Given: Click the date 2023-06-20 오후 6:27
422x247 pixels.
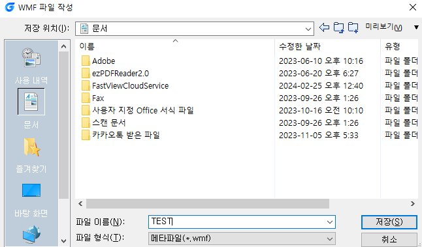Looking at the screenshot, I should point(319,73).
